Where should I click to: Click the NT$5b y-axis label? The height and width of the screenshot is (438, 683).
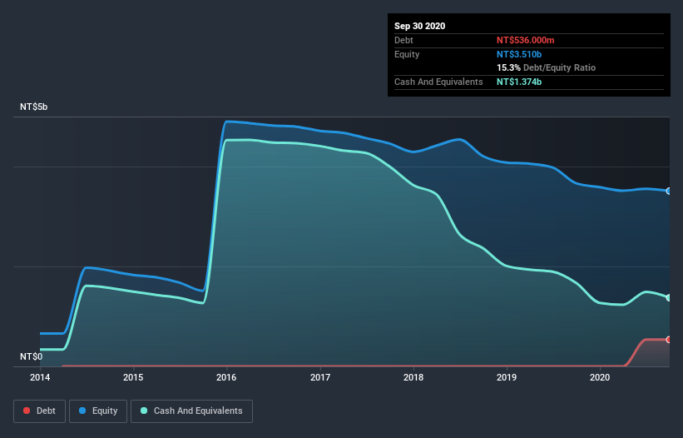33,107
